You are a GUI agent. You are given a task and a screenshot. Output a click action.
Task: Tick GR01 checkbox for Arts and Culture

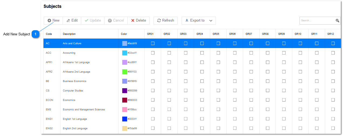pos(153,43)
